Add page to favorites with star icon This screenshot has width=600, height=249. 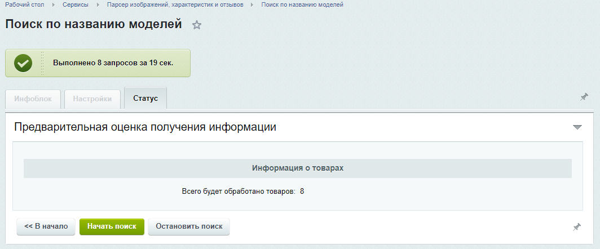point(197,25)
